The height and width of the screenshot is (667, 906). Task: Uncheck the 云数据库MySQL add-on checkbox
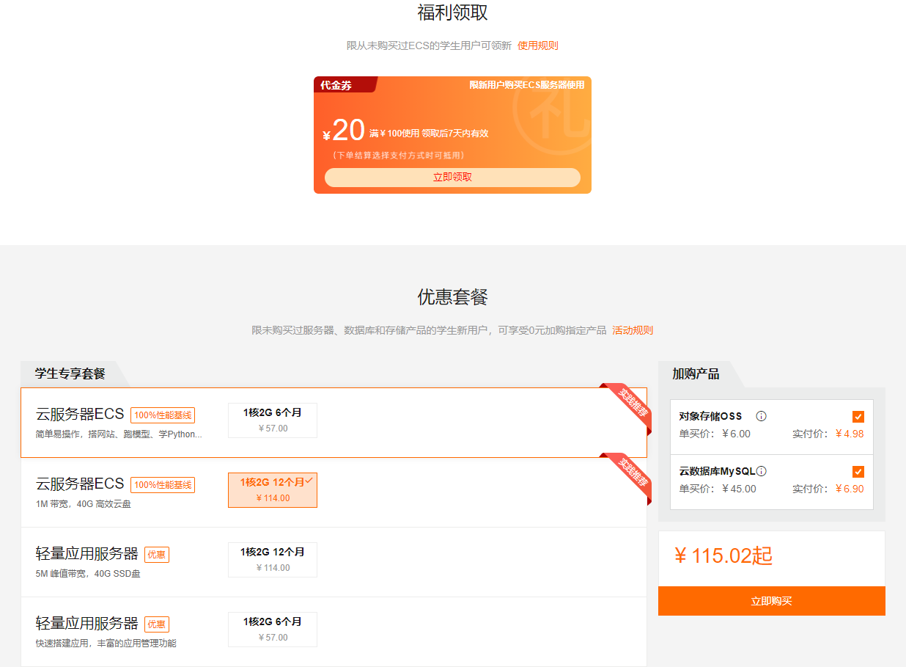pos(858,472)
